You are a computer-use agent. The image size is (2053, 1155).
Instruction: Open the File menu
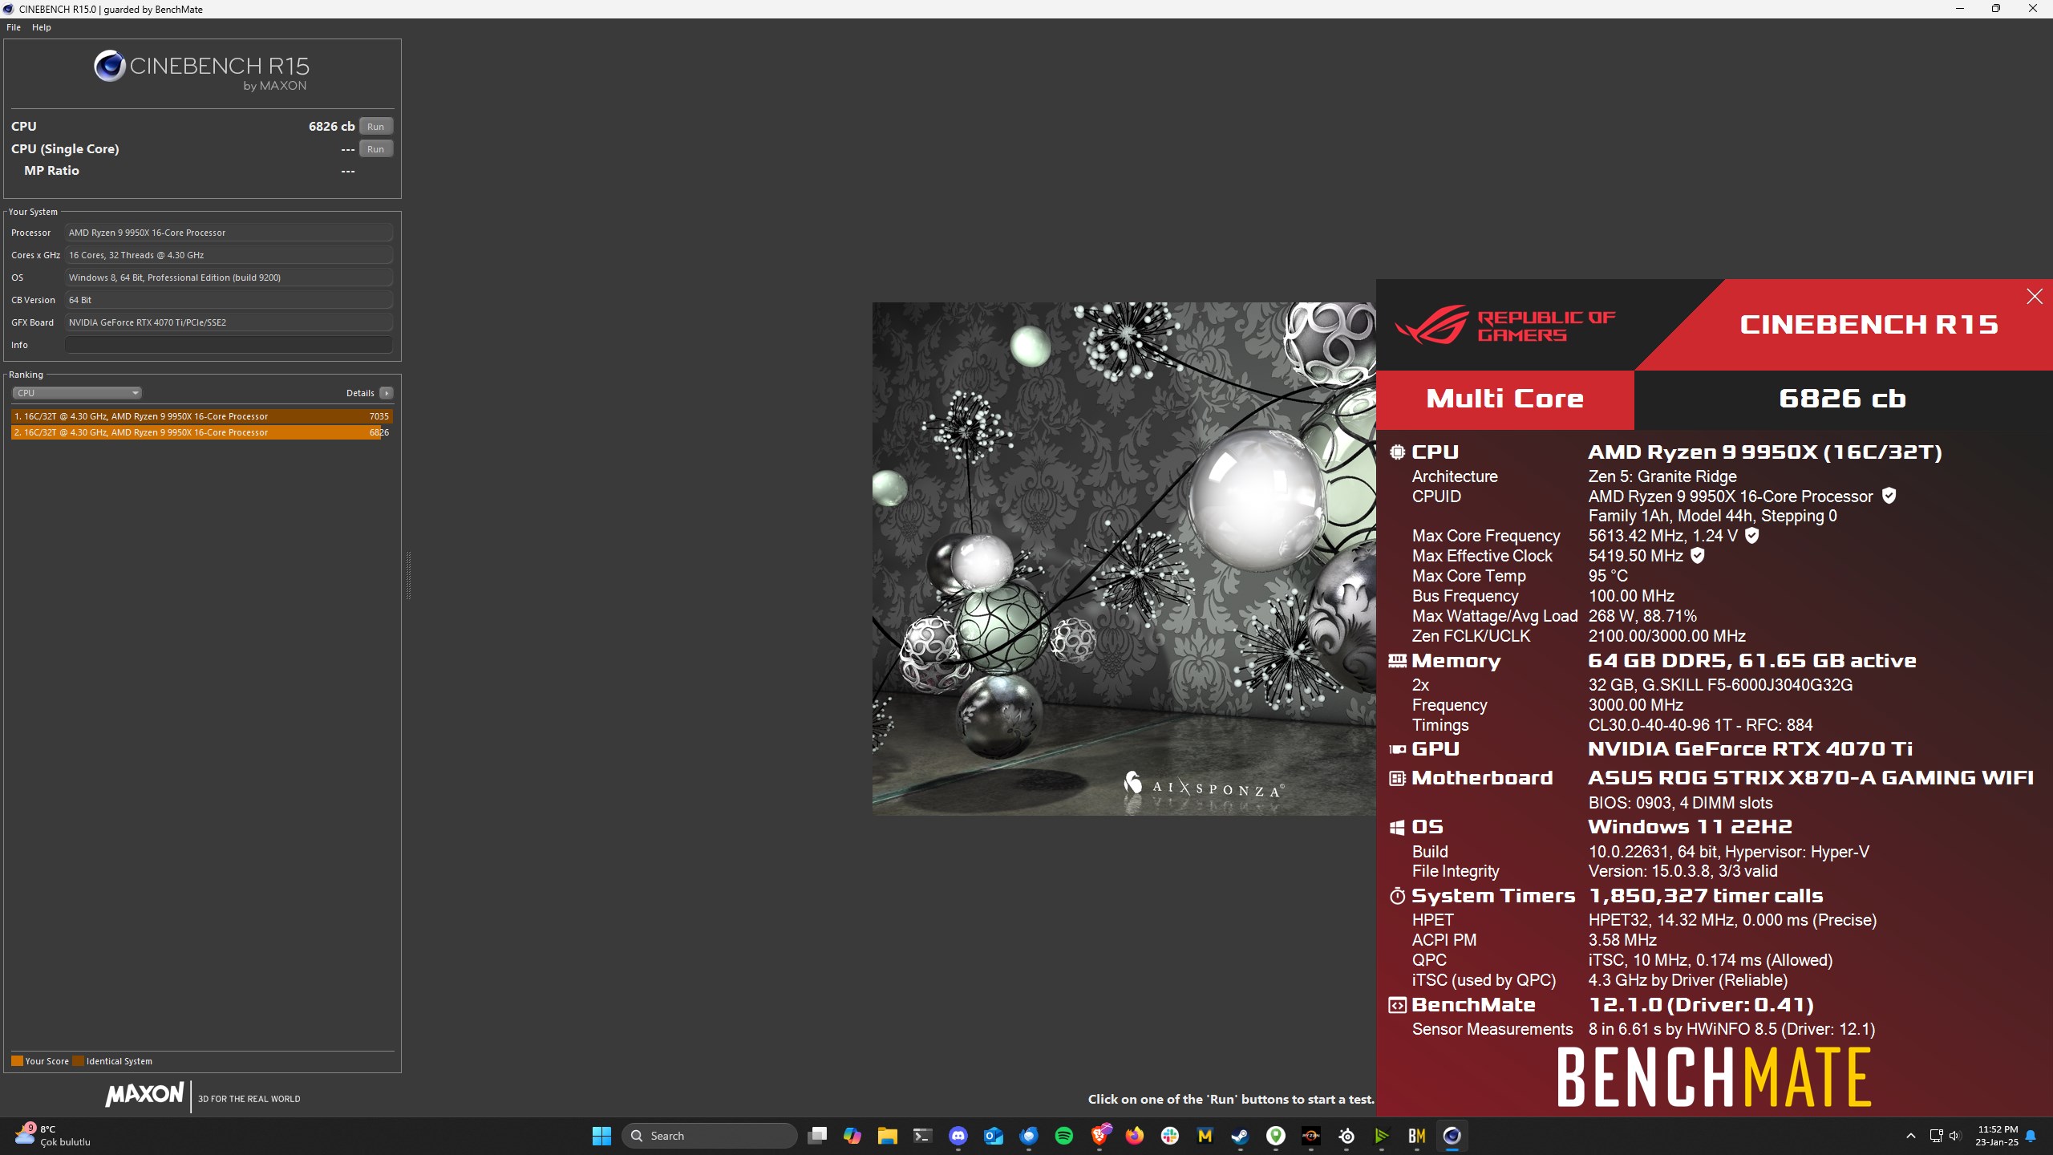click(14, 27)
